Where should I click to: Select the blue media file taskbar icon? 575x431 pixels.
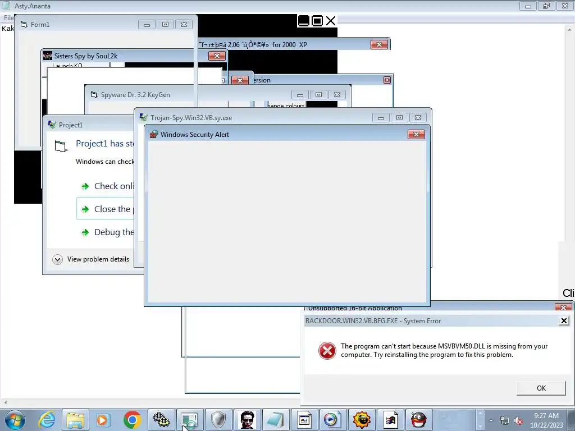point(332,420)
